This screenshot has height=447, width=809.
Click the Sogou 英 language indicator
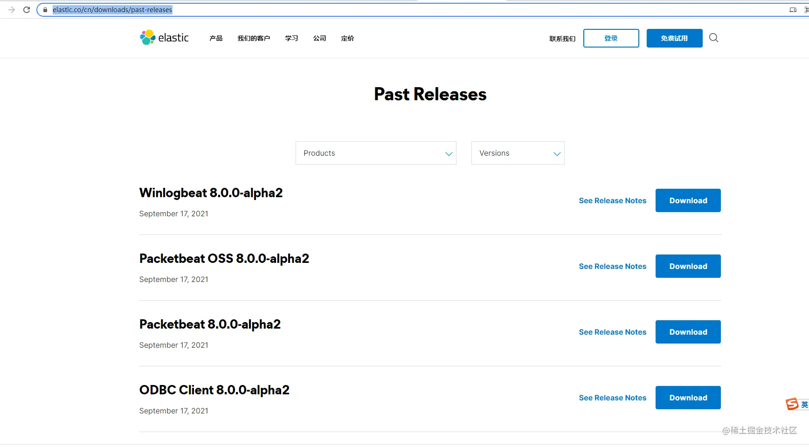[804, 405]
